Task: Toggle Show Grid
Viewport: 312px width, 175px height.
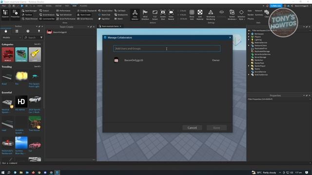Action: 192,15
